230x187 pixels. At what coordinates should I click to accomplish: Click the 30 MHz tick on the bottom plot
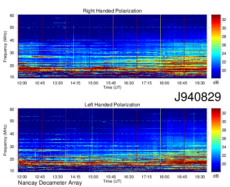click(12, 147)
